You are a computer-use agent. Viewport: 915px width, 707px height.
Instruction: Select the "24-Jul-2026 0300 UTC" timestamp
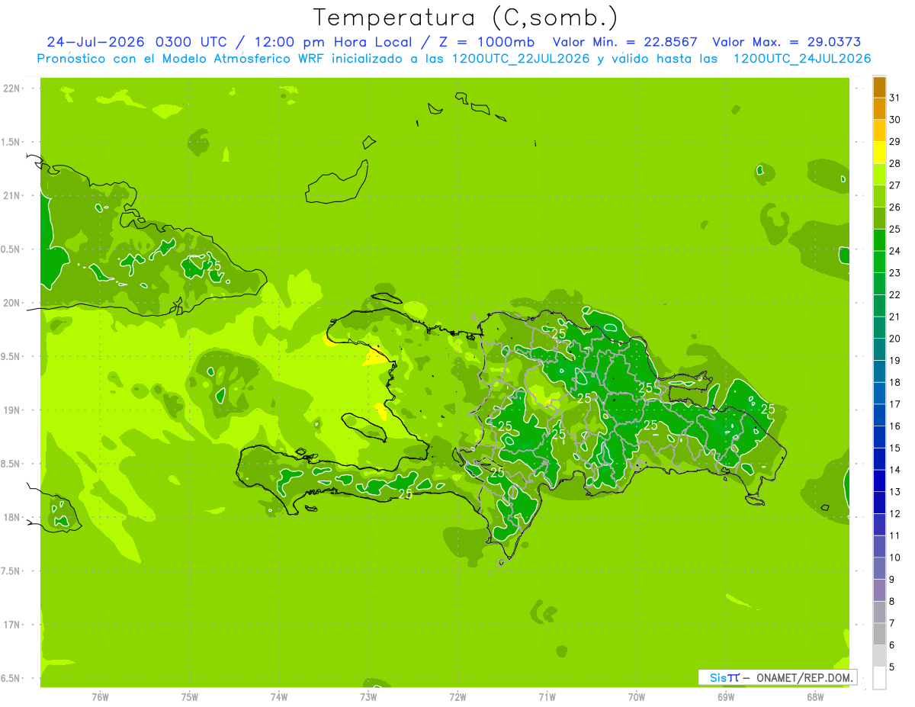[136, 42]
